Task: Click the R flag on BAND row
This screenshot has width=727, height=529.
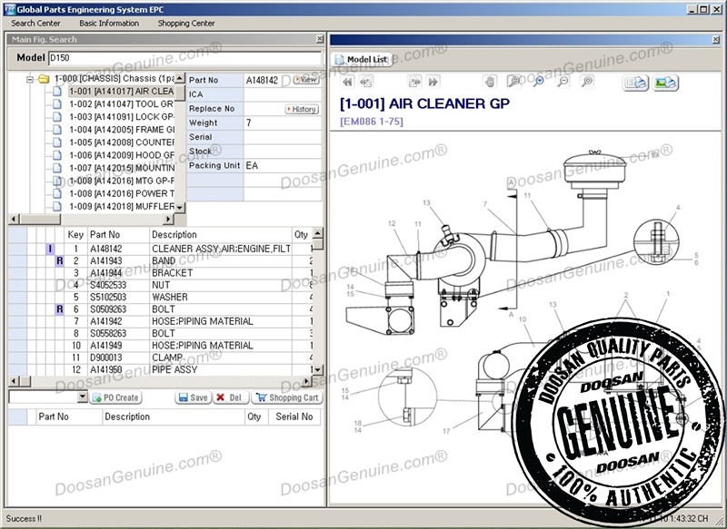Action: point(59,260)
